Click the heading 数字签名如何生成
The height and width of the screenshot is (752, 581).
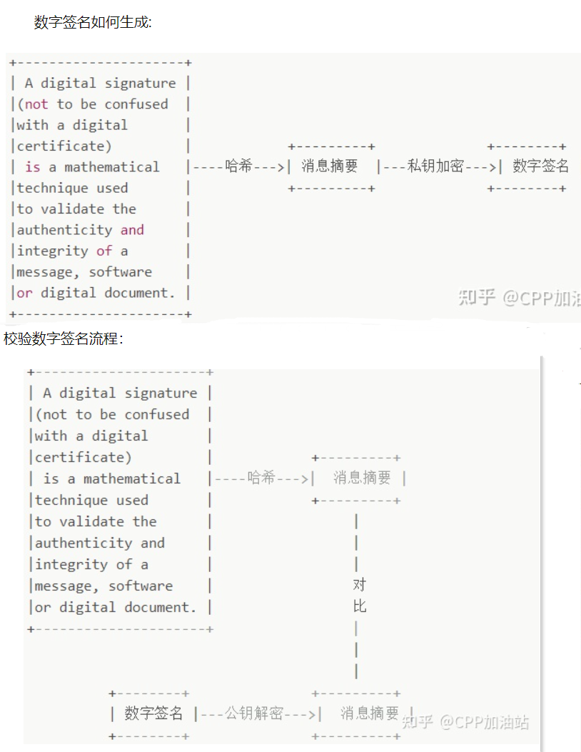tap(93, 22)
